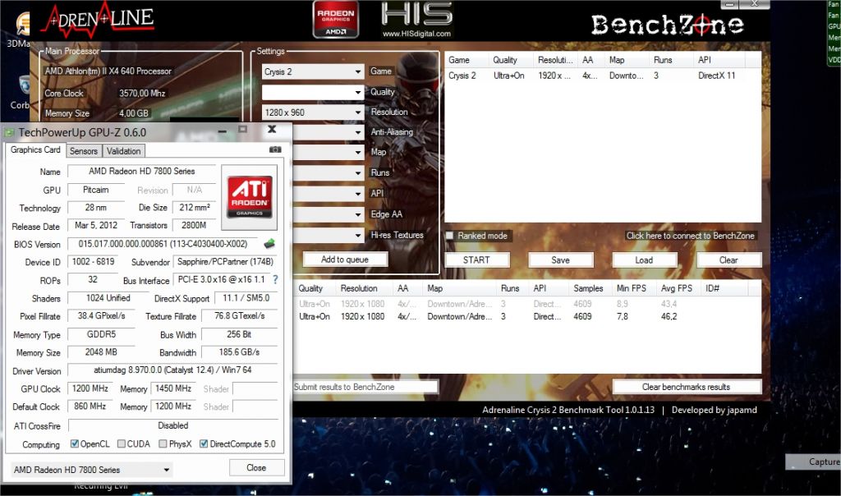Click the Core Clock 3570,00 Mhz value
841x496 pixels.
click(142, 94)
